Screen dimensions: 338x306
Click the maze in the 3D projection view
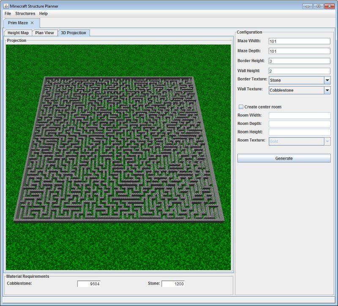pos(118,148)
